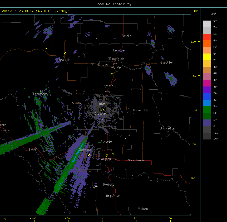Screen dimensions: 227x222
Task: Select the Blackfalds label on the map
Action: (116, 59)
